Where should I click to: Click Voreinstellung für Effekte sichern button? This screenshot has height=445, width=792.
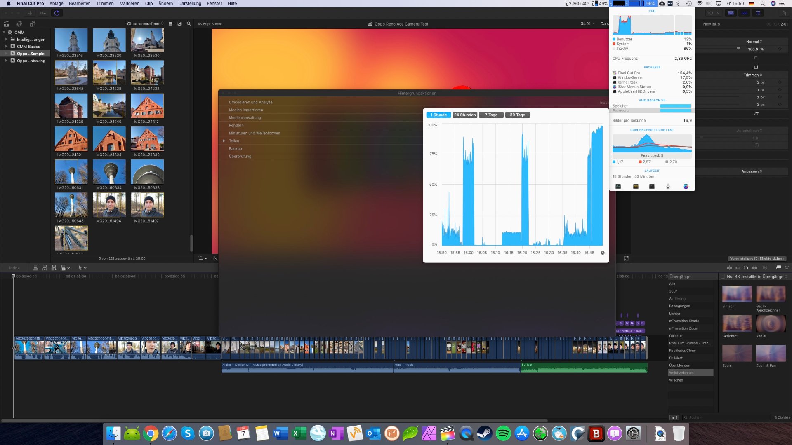(757, 259)
